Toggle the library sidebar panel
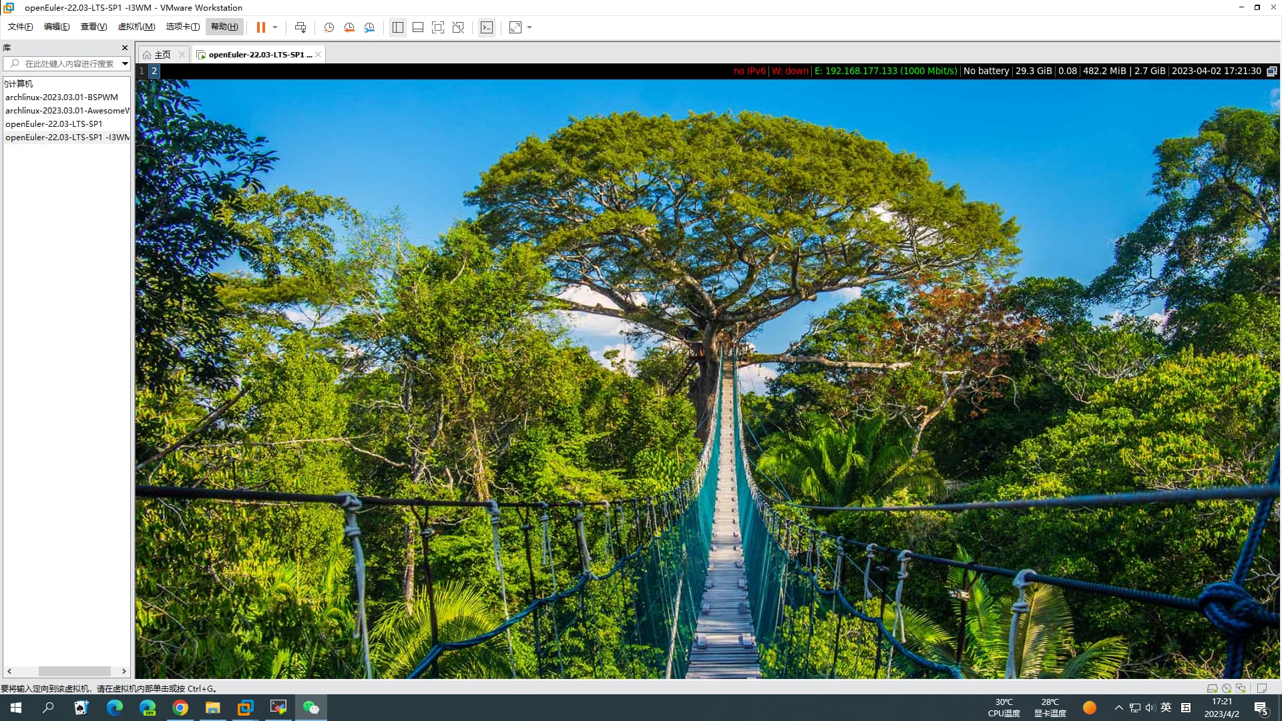Screen dimensions: 1282x721 click(398, 27)
